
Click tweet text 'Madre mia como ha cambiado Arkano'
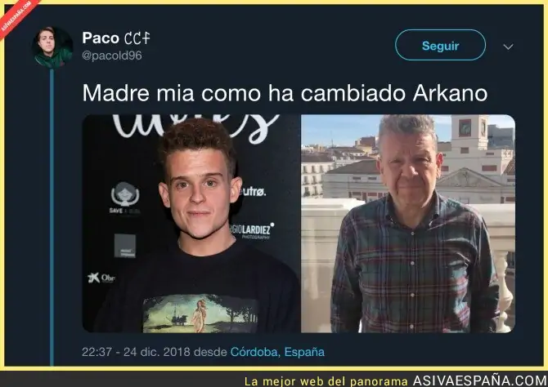[285, 93]
